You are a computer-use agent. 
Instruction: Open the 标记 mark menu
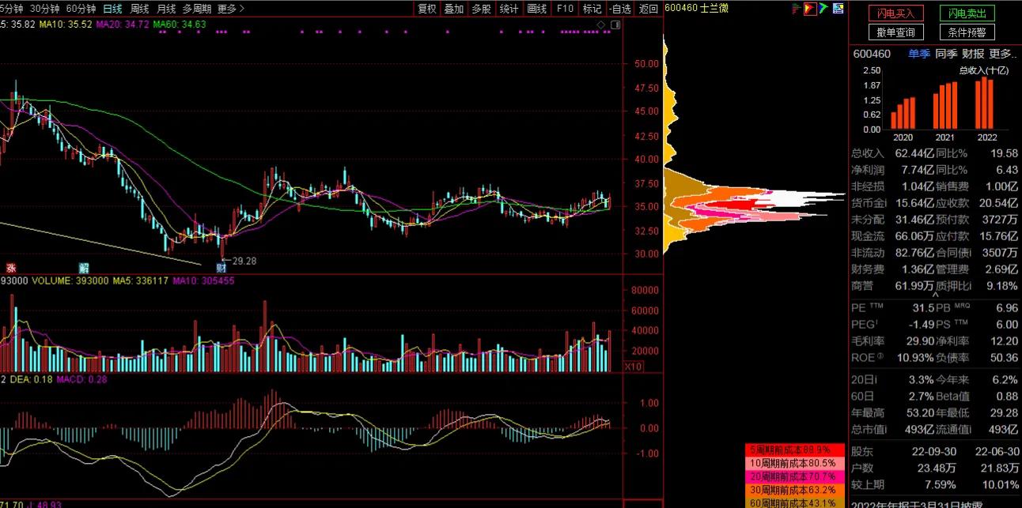592,9
